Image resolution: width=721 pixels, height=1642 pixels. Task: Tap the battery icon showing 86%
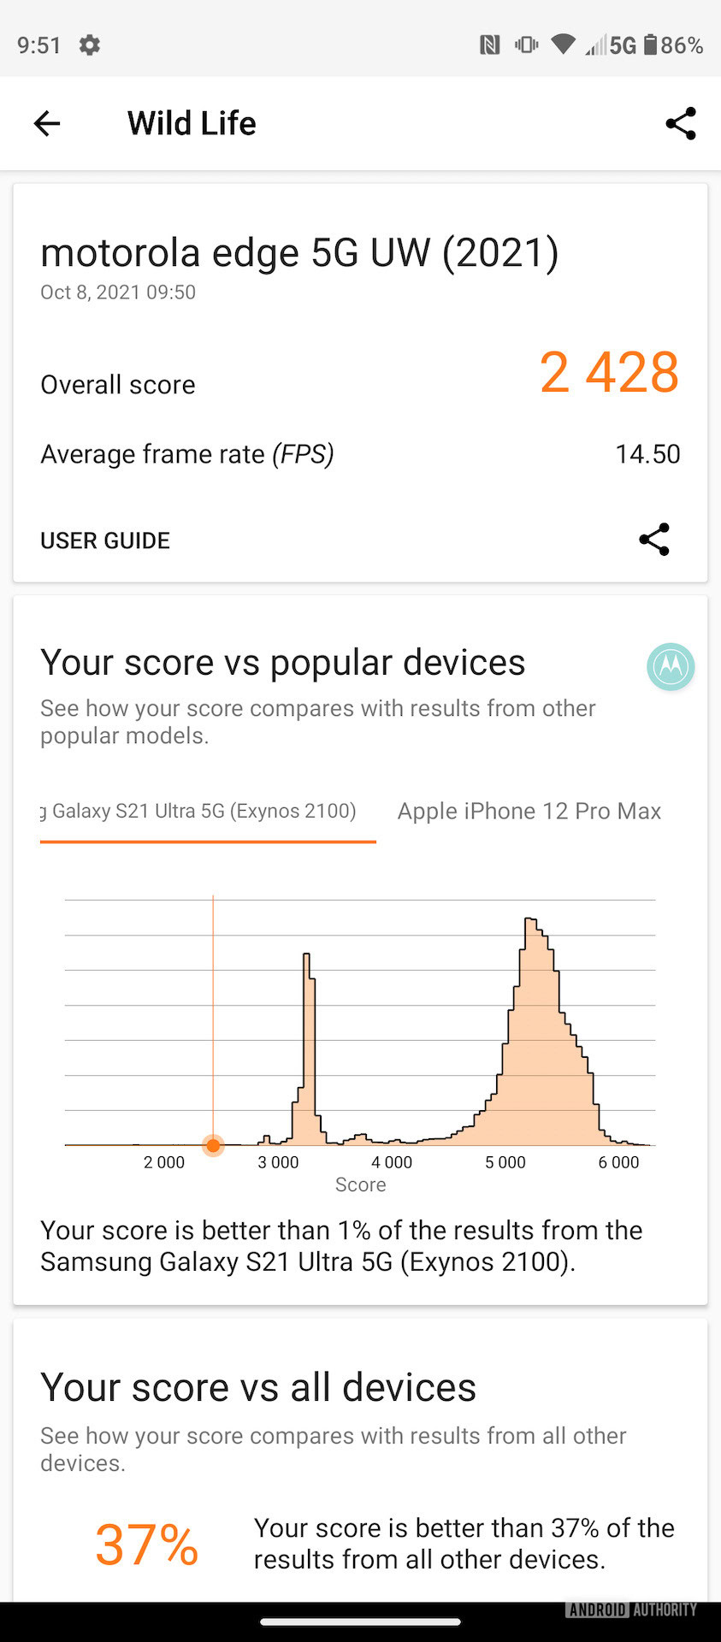pyautogui.click(x=650, y=45)
